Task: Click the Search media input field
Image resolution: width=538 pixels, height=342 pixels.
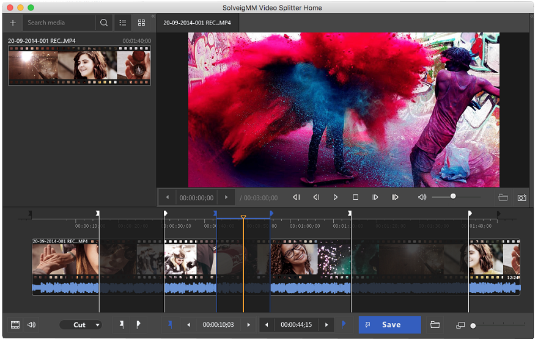Action: 59,23
